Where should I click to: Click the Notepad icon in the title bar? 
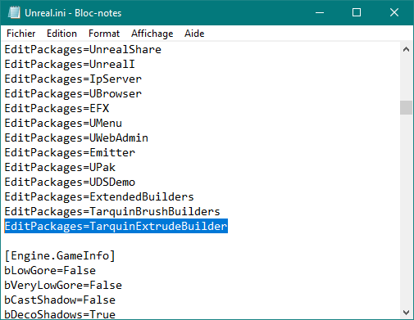coord(14,13)
